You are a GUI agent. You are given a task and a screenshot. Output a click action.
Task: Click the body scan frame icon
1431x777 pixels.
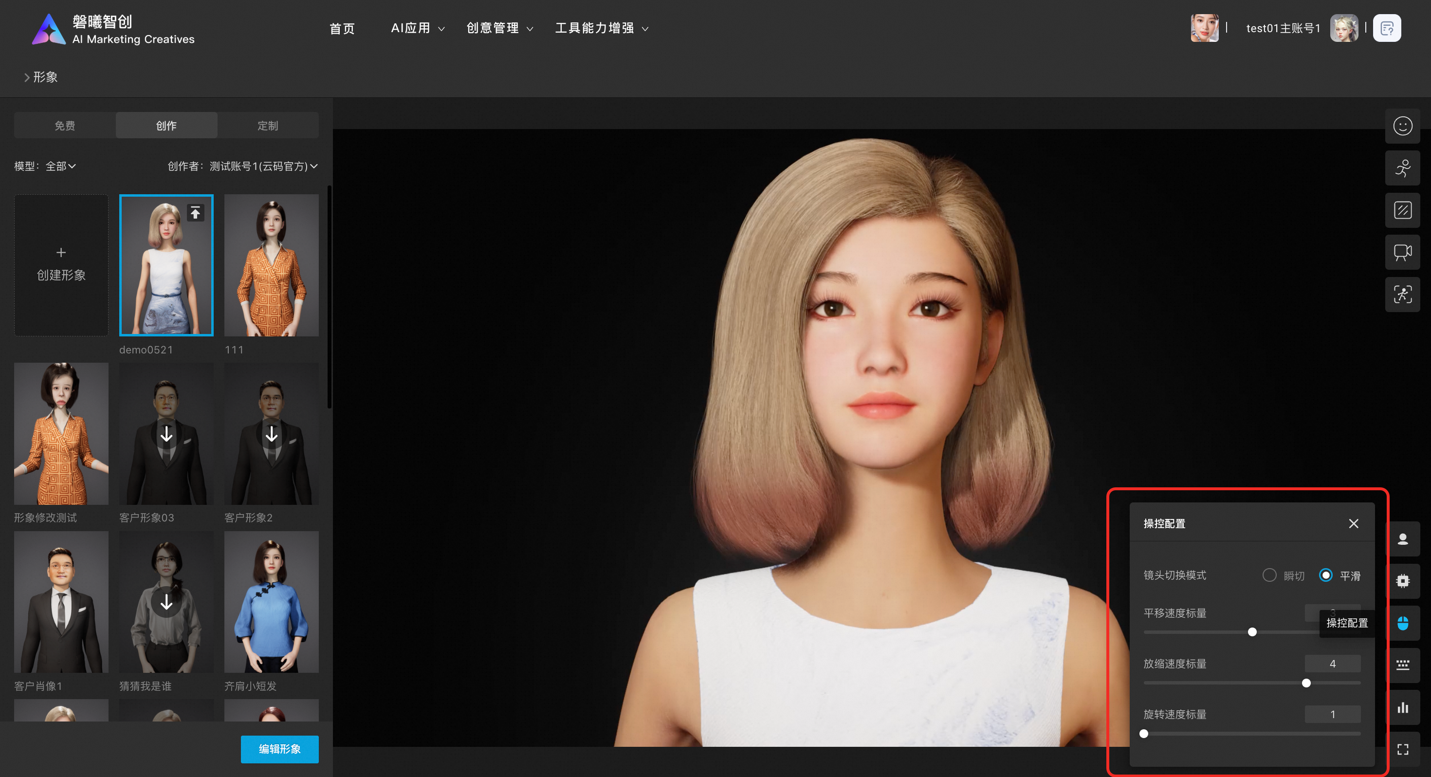[1402, 295]
